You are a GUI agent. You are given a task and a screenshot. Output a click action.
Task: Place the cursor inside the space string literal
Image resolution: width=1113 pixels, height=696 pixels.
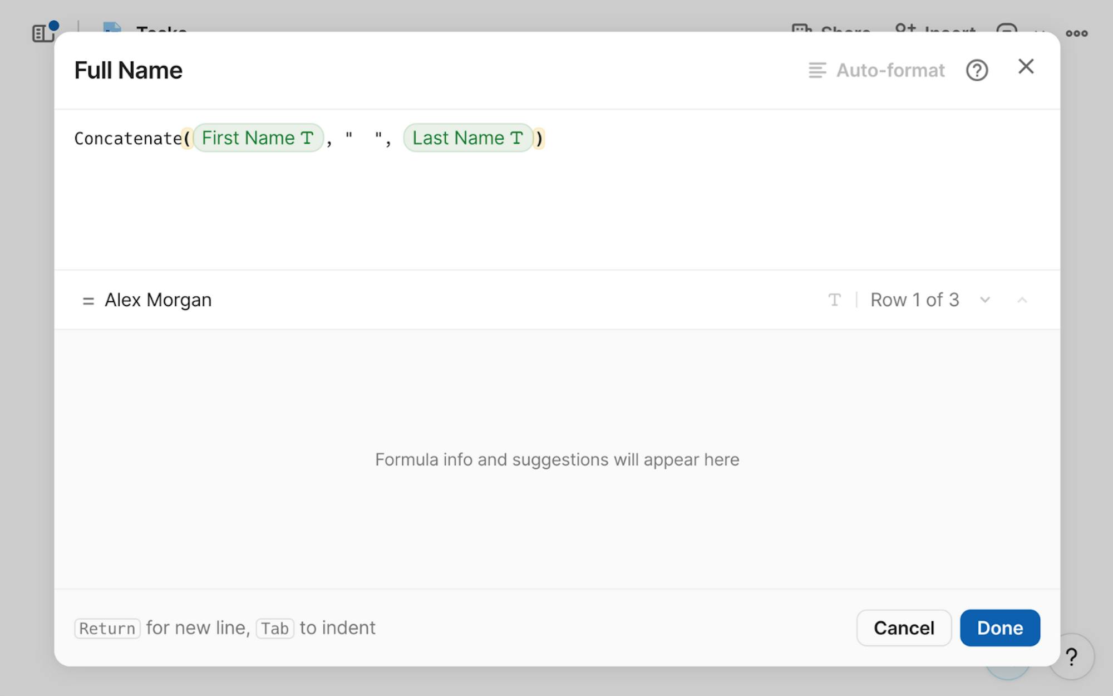point(363,138)
